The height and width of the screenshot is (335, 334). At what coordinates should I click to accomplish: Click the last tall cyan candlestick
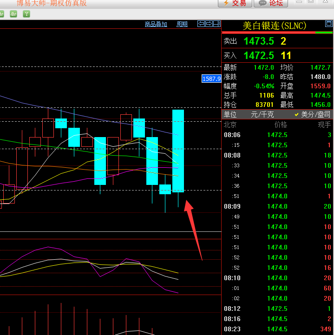point(178,151)
